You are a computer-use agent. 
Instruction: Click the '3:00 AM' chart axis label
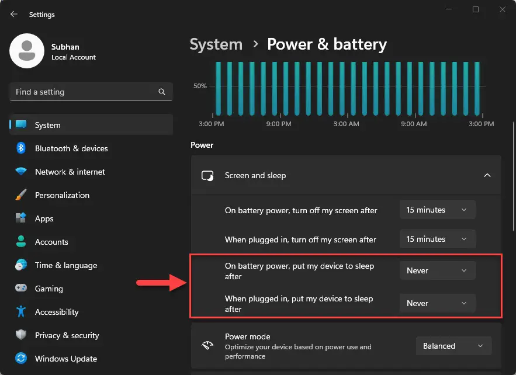click(346, 124)
